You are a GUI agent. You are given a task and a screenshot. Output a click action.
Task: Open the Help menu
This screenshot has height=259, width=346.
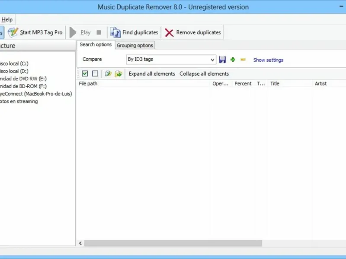click(7, 19)
